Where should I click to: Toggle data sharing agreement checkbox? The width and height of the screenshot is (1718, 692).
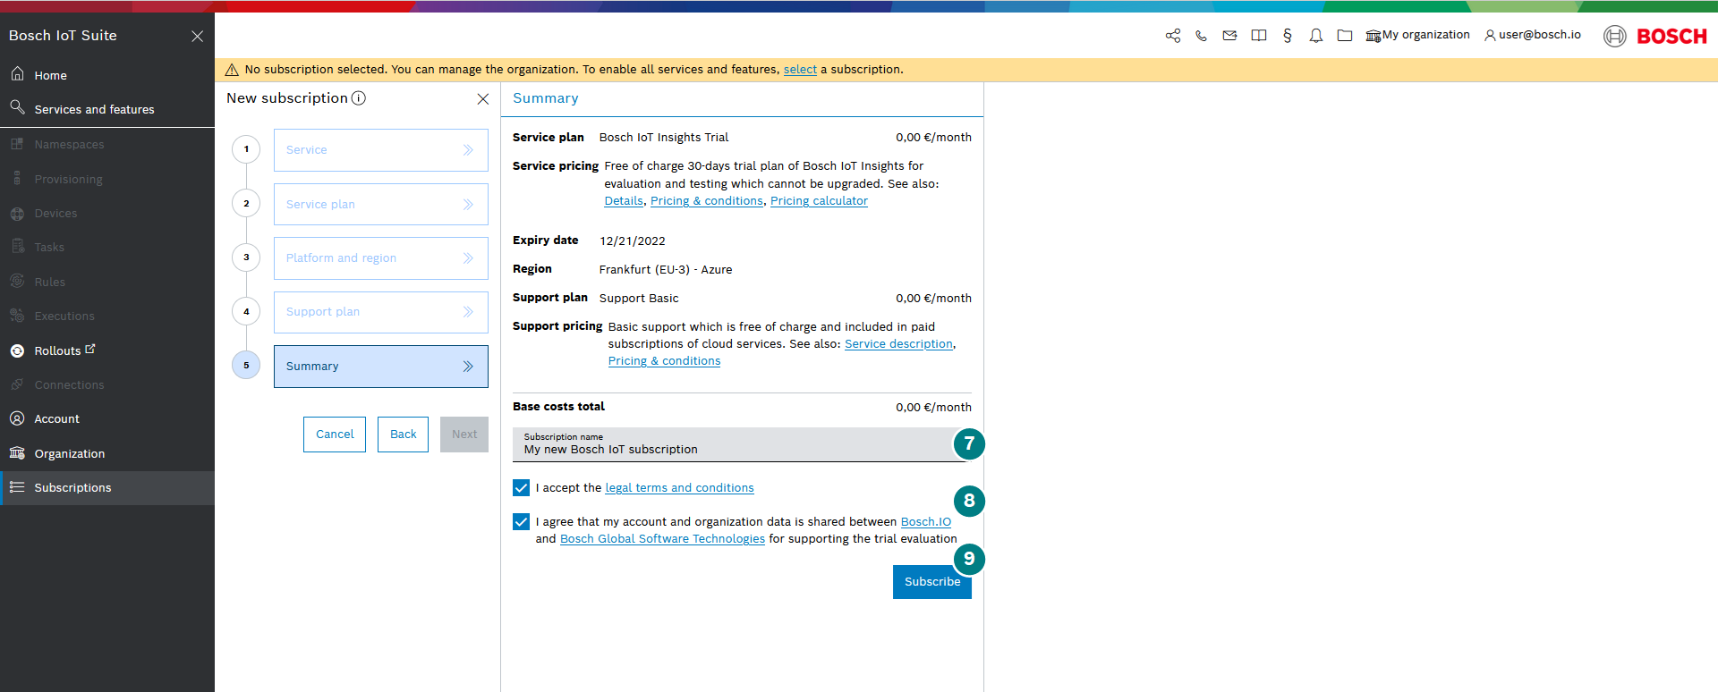tap(521, 521)
